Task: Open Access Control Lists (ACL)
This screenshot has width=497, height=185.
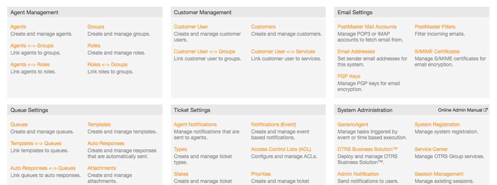Action: click(x=281, y=149)
